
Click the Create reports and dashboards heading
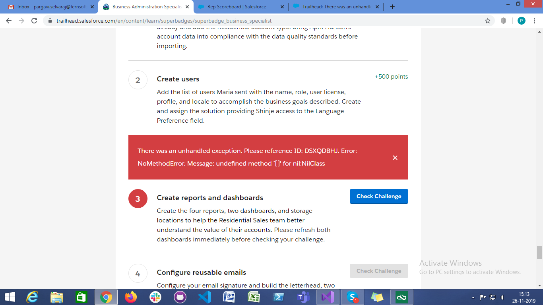pyautogui.click(x=210, y=198)
